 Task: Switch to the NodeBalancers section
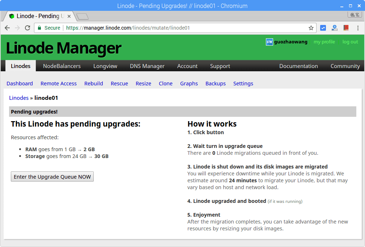tap(61, 66)
